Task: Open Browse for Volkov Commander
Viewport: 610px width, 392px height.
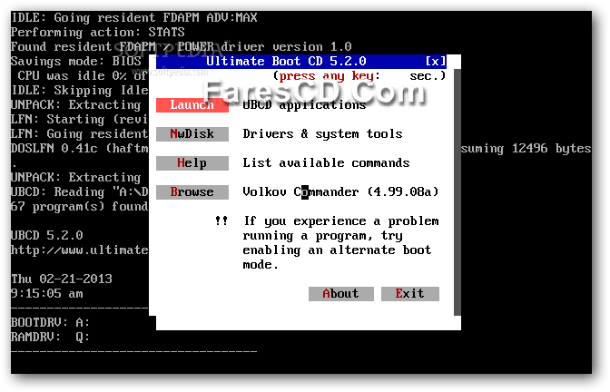Action: (x=192, y=192)
